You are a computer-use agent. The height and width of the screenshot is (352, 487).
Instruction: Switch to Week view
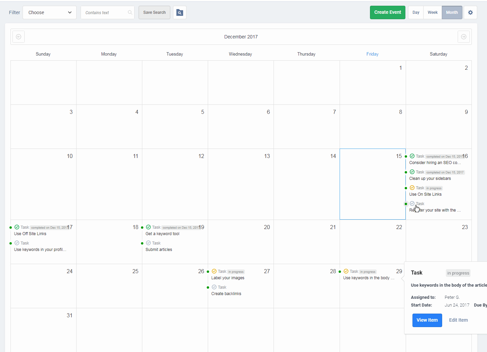432,12
